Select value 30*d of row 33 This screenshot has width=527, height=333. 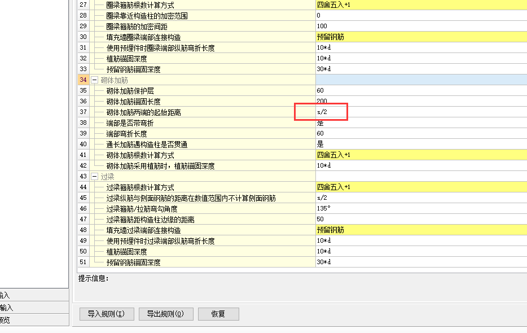(x=324, y=69)
